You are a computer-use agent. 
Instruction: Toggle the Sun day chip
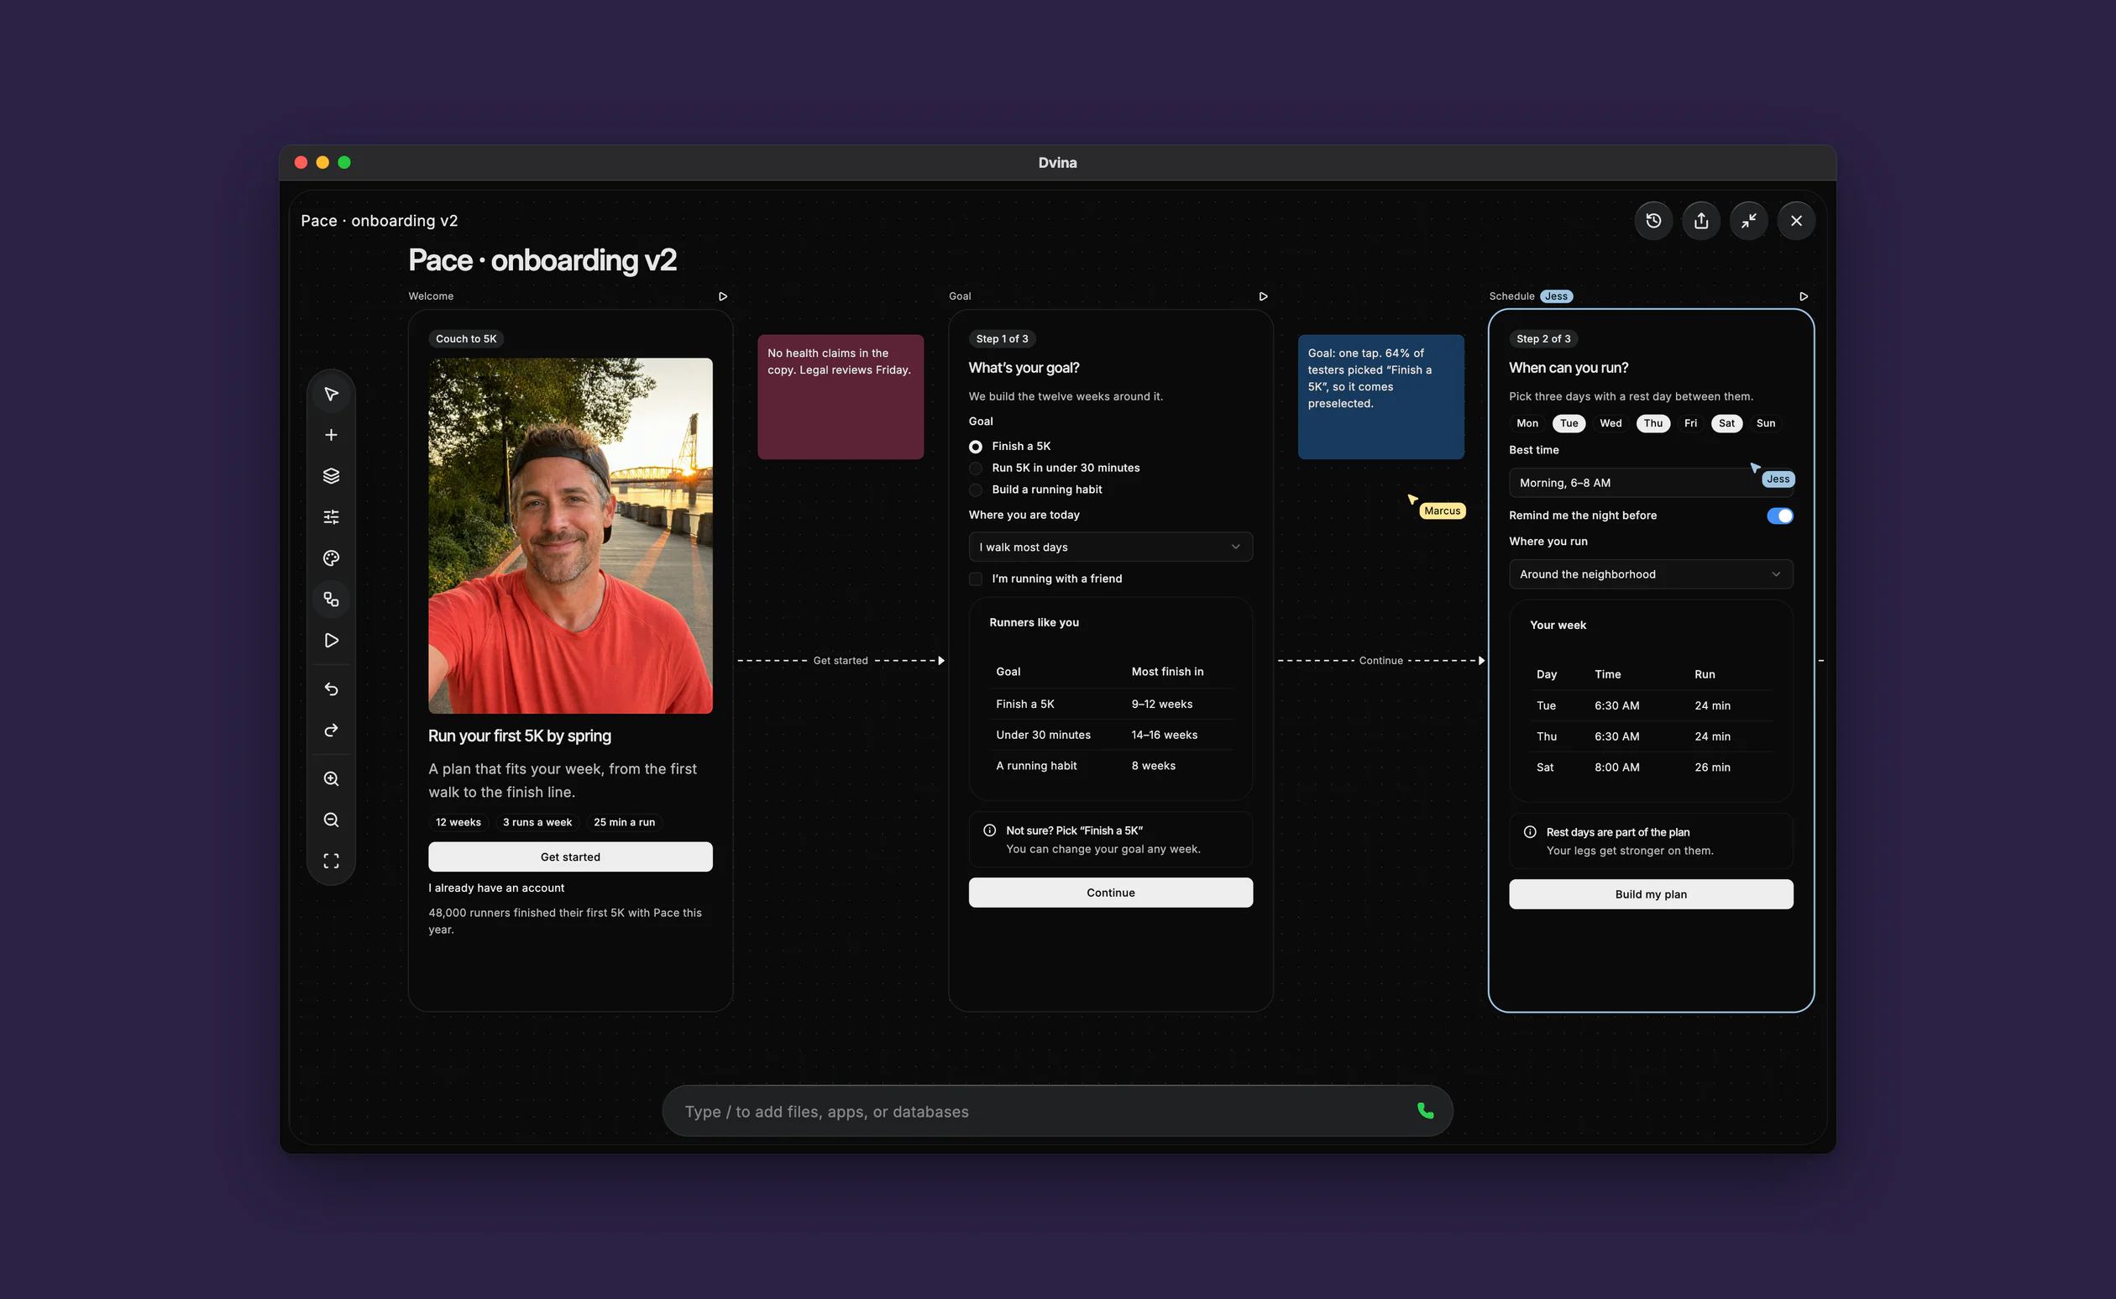[x=1765, y=423]
